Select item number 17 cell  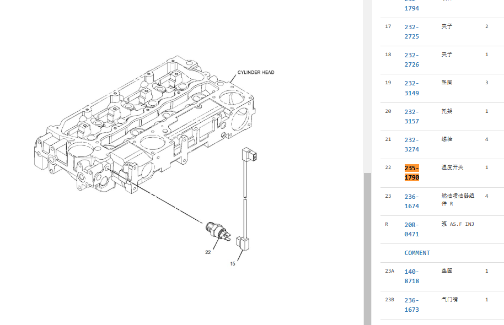coord(388,26)
